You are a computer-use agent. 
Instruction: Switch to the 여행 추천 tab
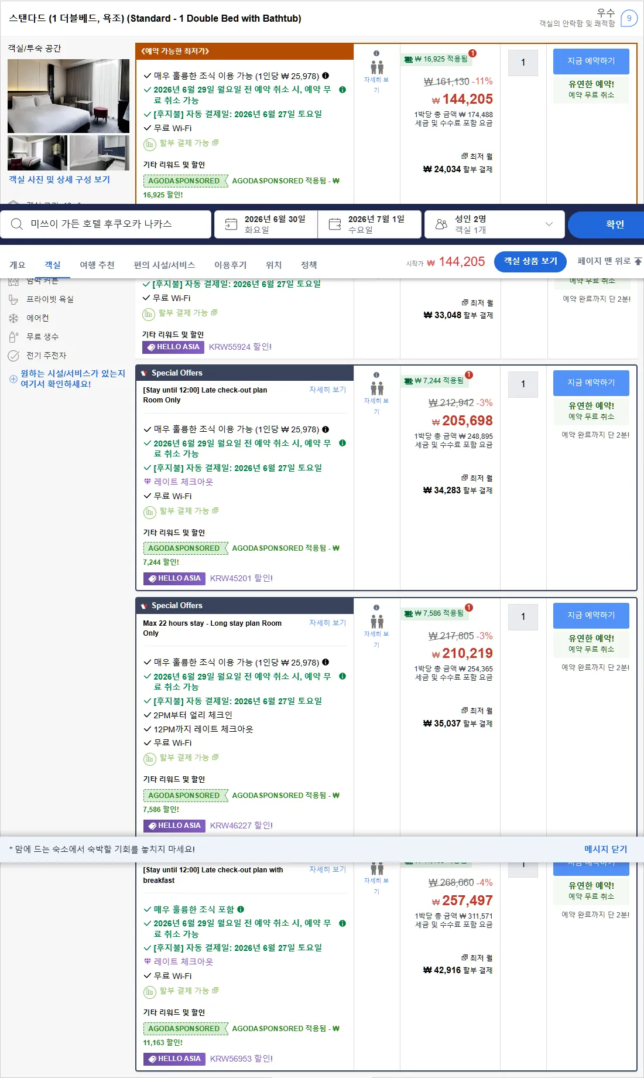click(97, 265)
